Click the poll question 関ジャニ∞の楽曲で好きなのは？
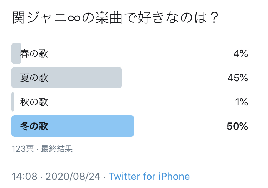This screenshot has width=268, height=188. [115, 17]
